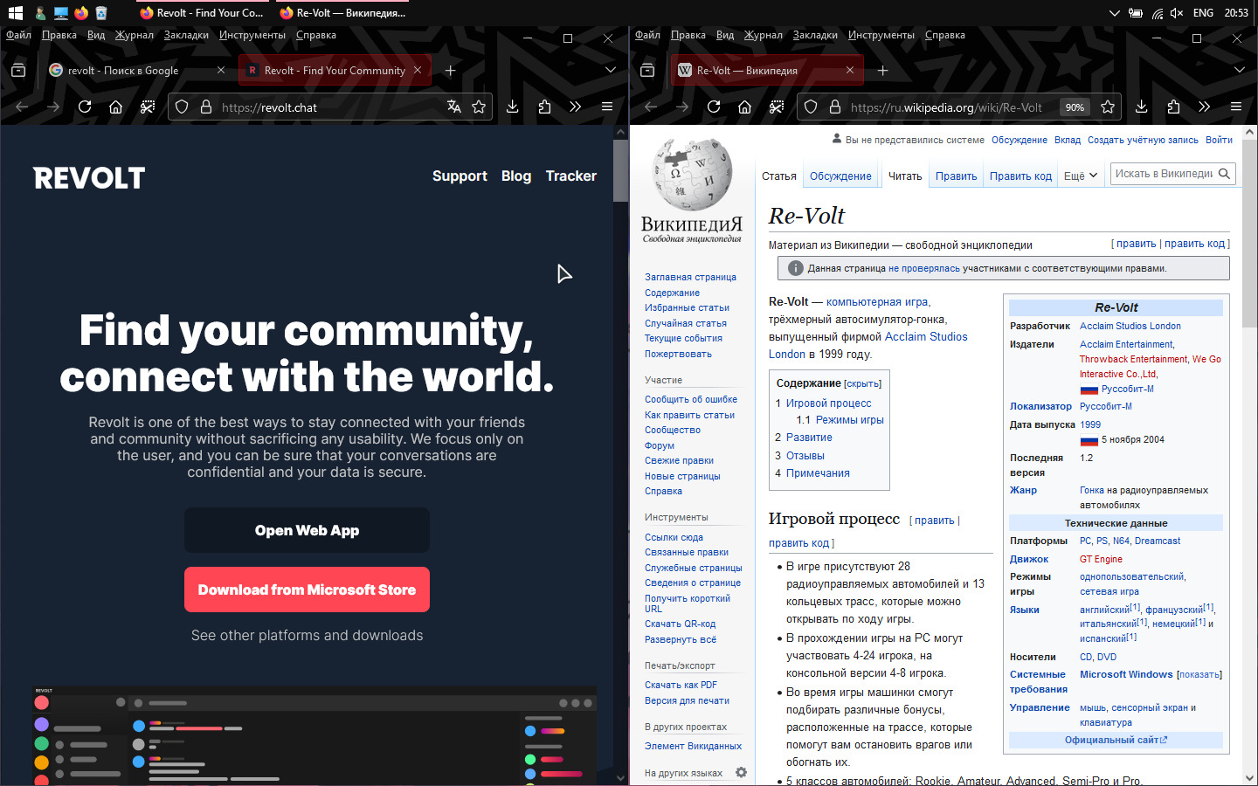Image resolution: width=1258 pixels, height=786 pixels.
Task: Open a new tab in the Wikipedia window
Action: (x=883, y=70)
